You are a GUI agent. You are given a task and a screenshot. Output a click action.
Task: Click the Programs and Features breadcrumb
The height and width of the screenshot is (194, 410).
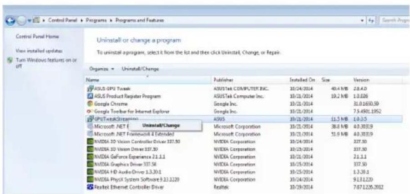140,20
